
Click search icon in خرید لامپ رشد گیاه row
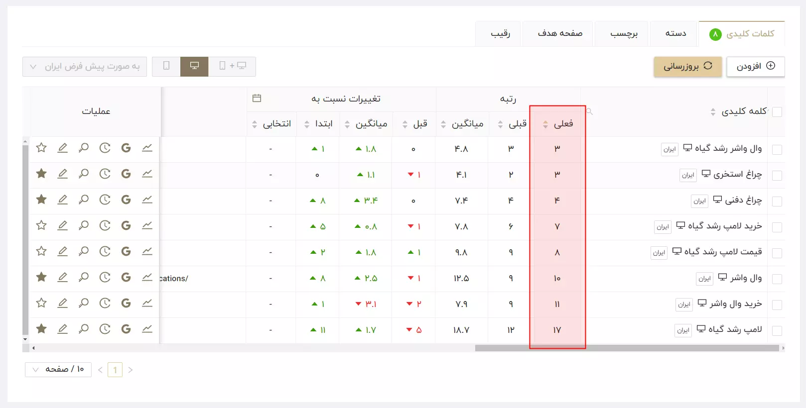click(84, 225)
